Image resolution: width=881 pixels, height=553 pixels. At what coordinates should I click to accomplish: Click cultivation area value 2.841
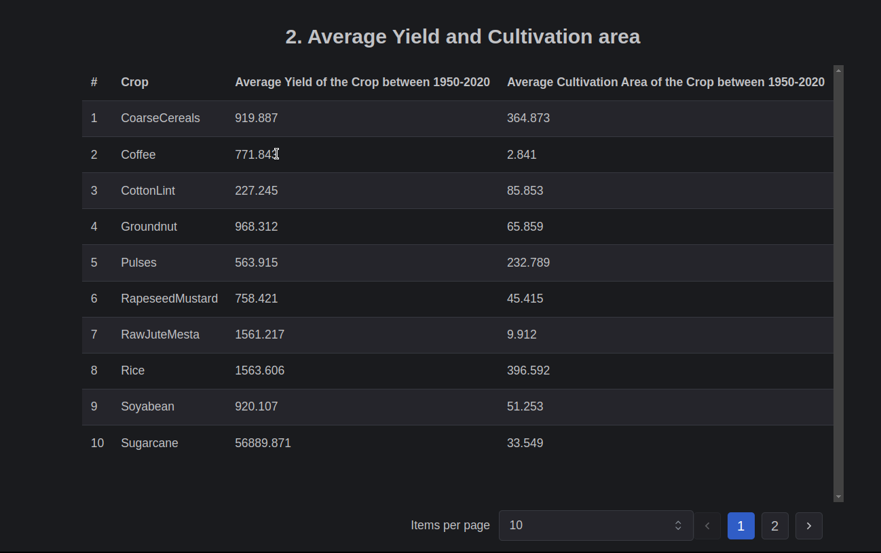(521, 155)
